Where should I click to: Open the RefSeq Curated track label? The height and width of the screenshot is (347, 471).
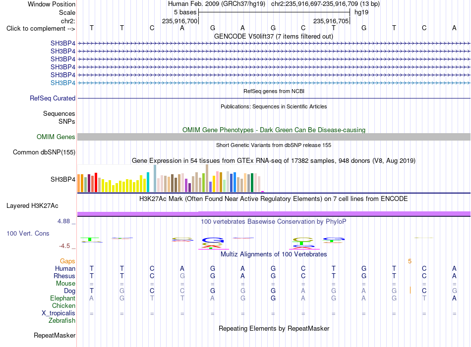click(x=53, y=98)
